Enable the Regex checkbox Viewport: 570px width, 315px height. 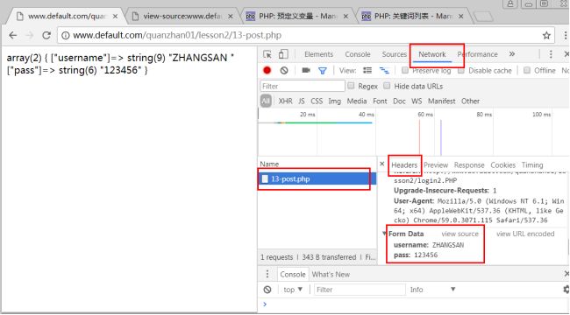[x=351, y=86]
